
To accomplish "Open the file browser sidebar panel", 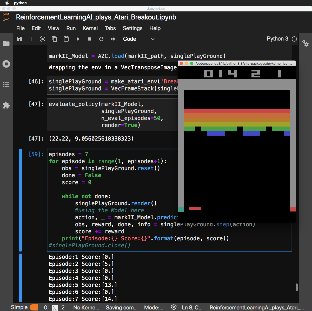I will [6, 43].
